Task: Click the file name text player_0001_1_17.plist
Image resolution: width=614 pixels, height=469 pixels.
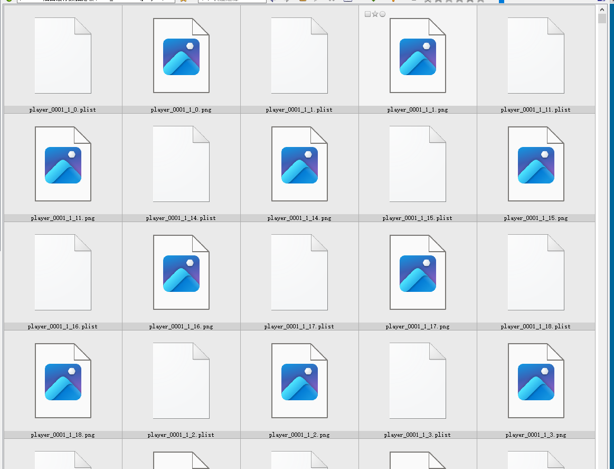Action: tap(299, 326)
